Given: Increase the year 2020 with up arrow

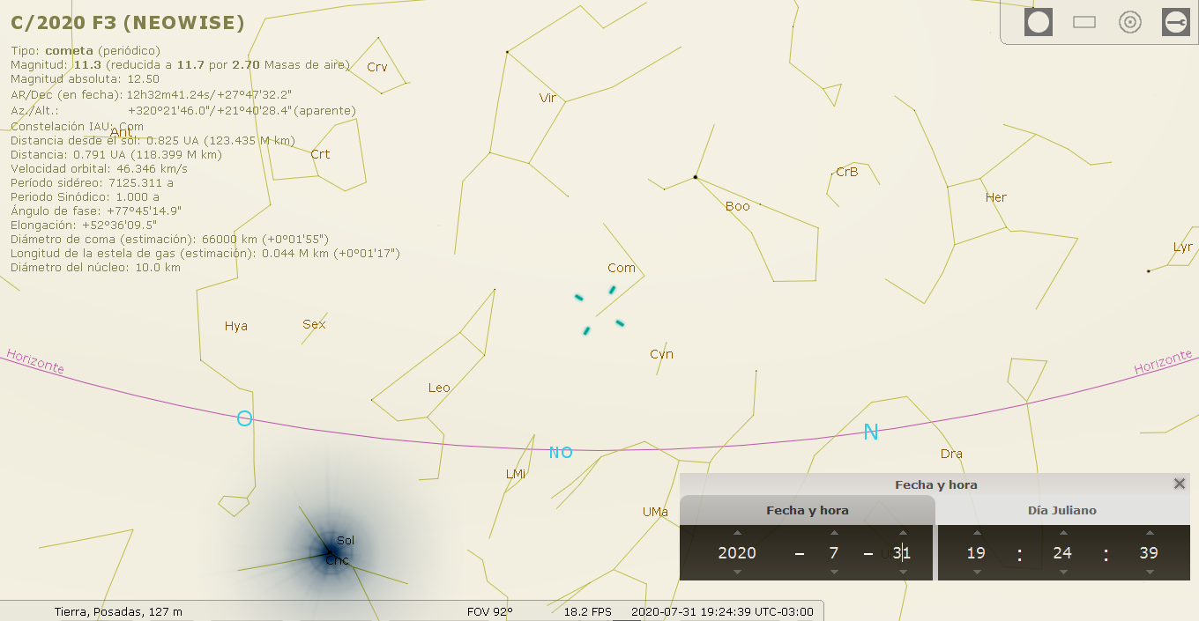Looking at the screenshot, I should point(737,533).
